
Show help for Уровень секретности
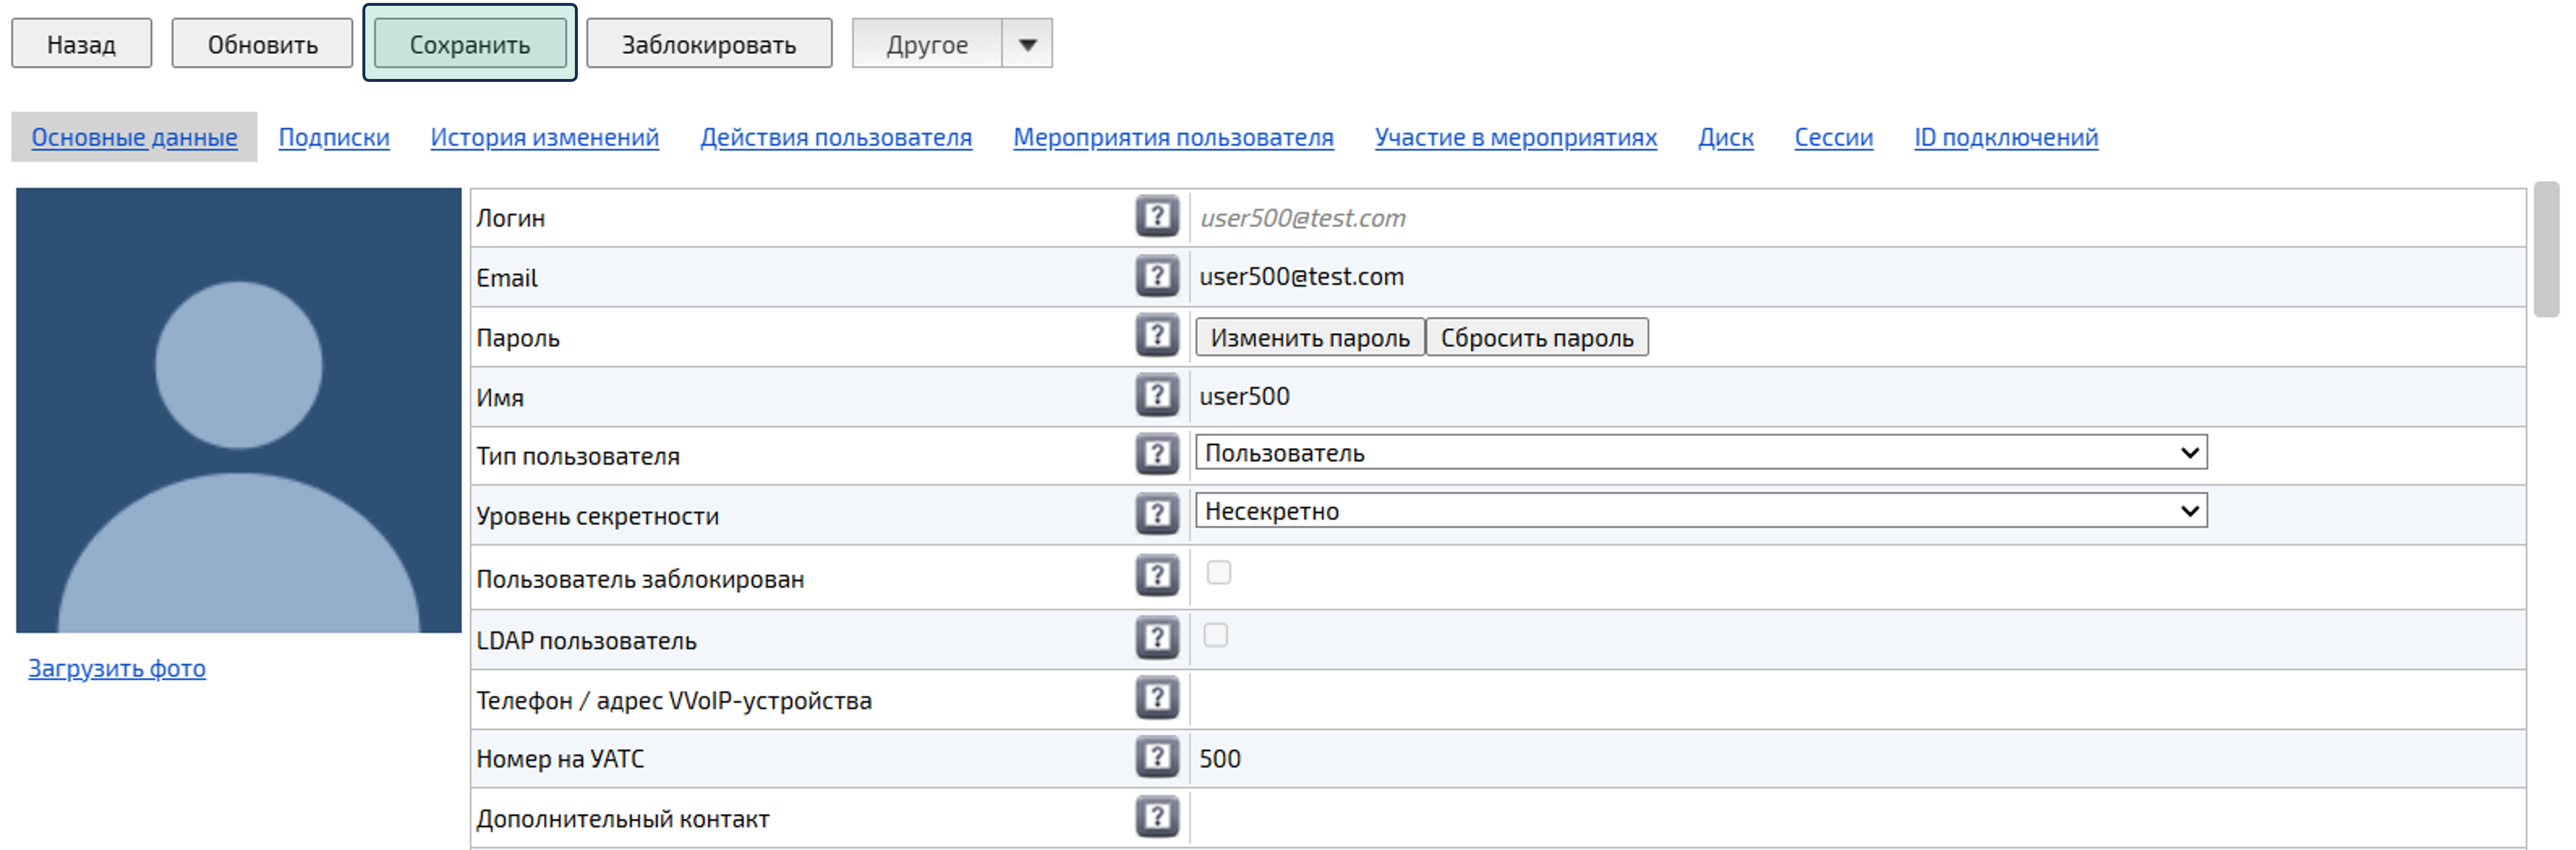pos(1157,514)
